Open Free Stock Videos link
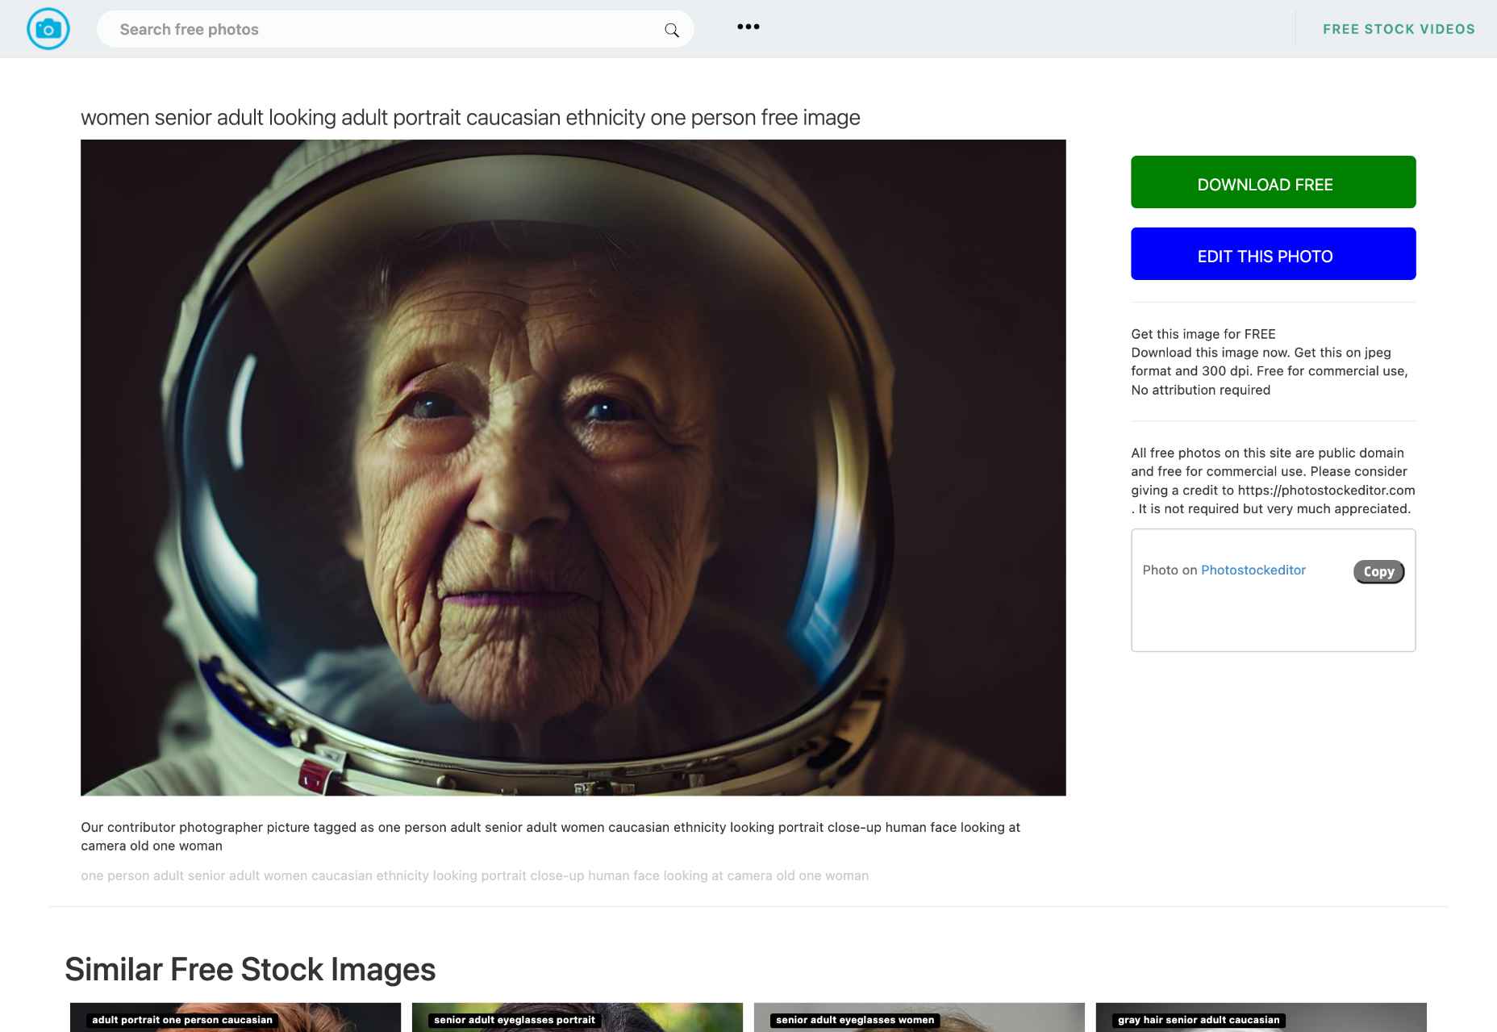Viewport: 1497px width, 1032px height. click(x=1399, y=29)
